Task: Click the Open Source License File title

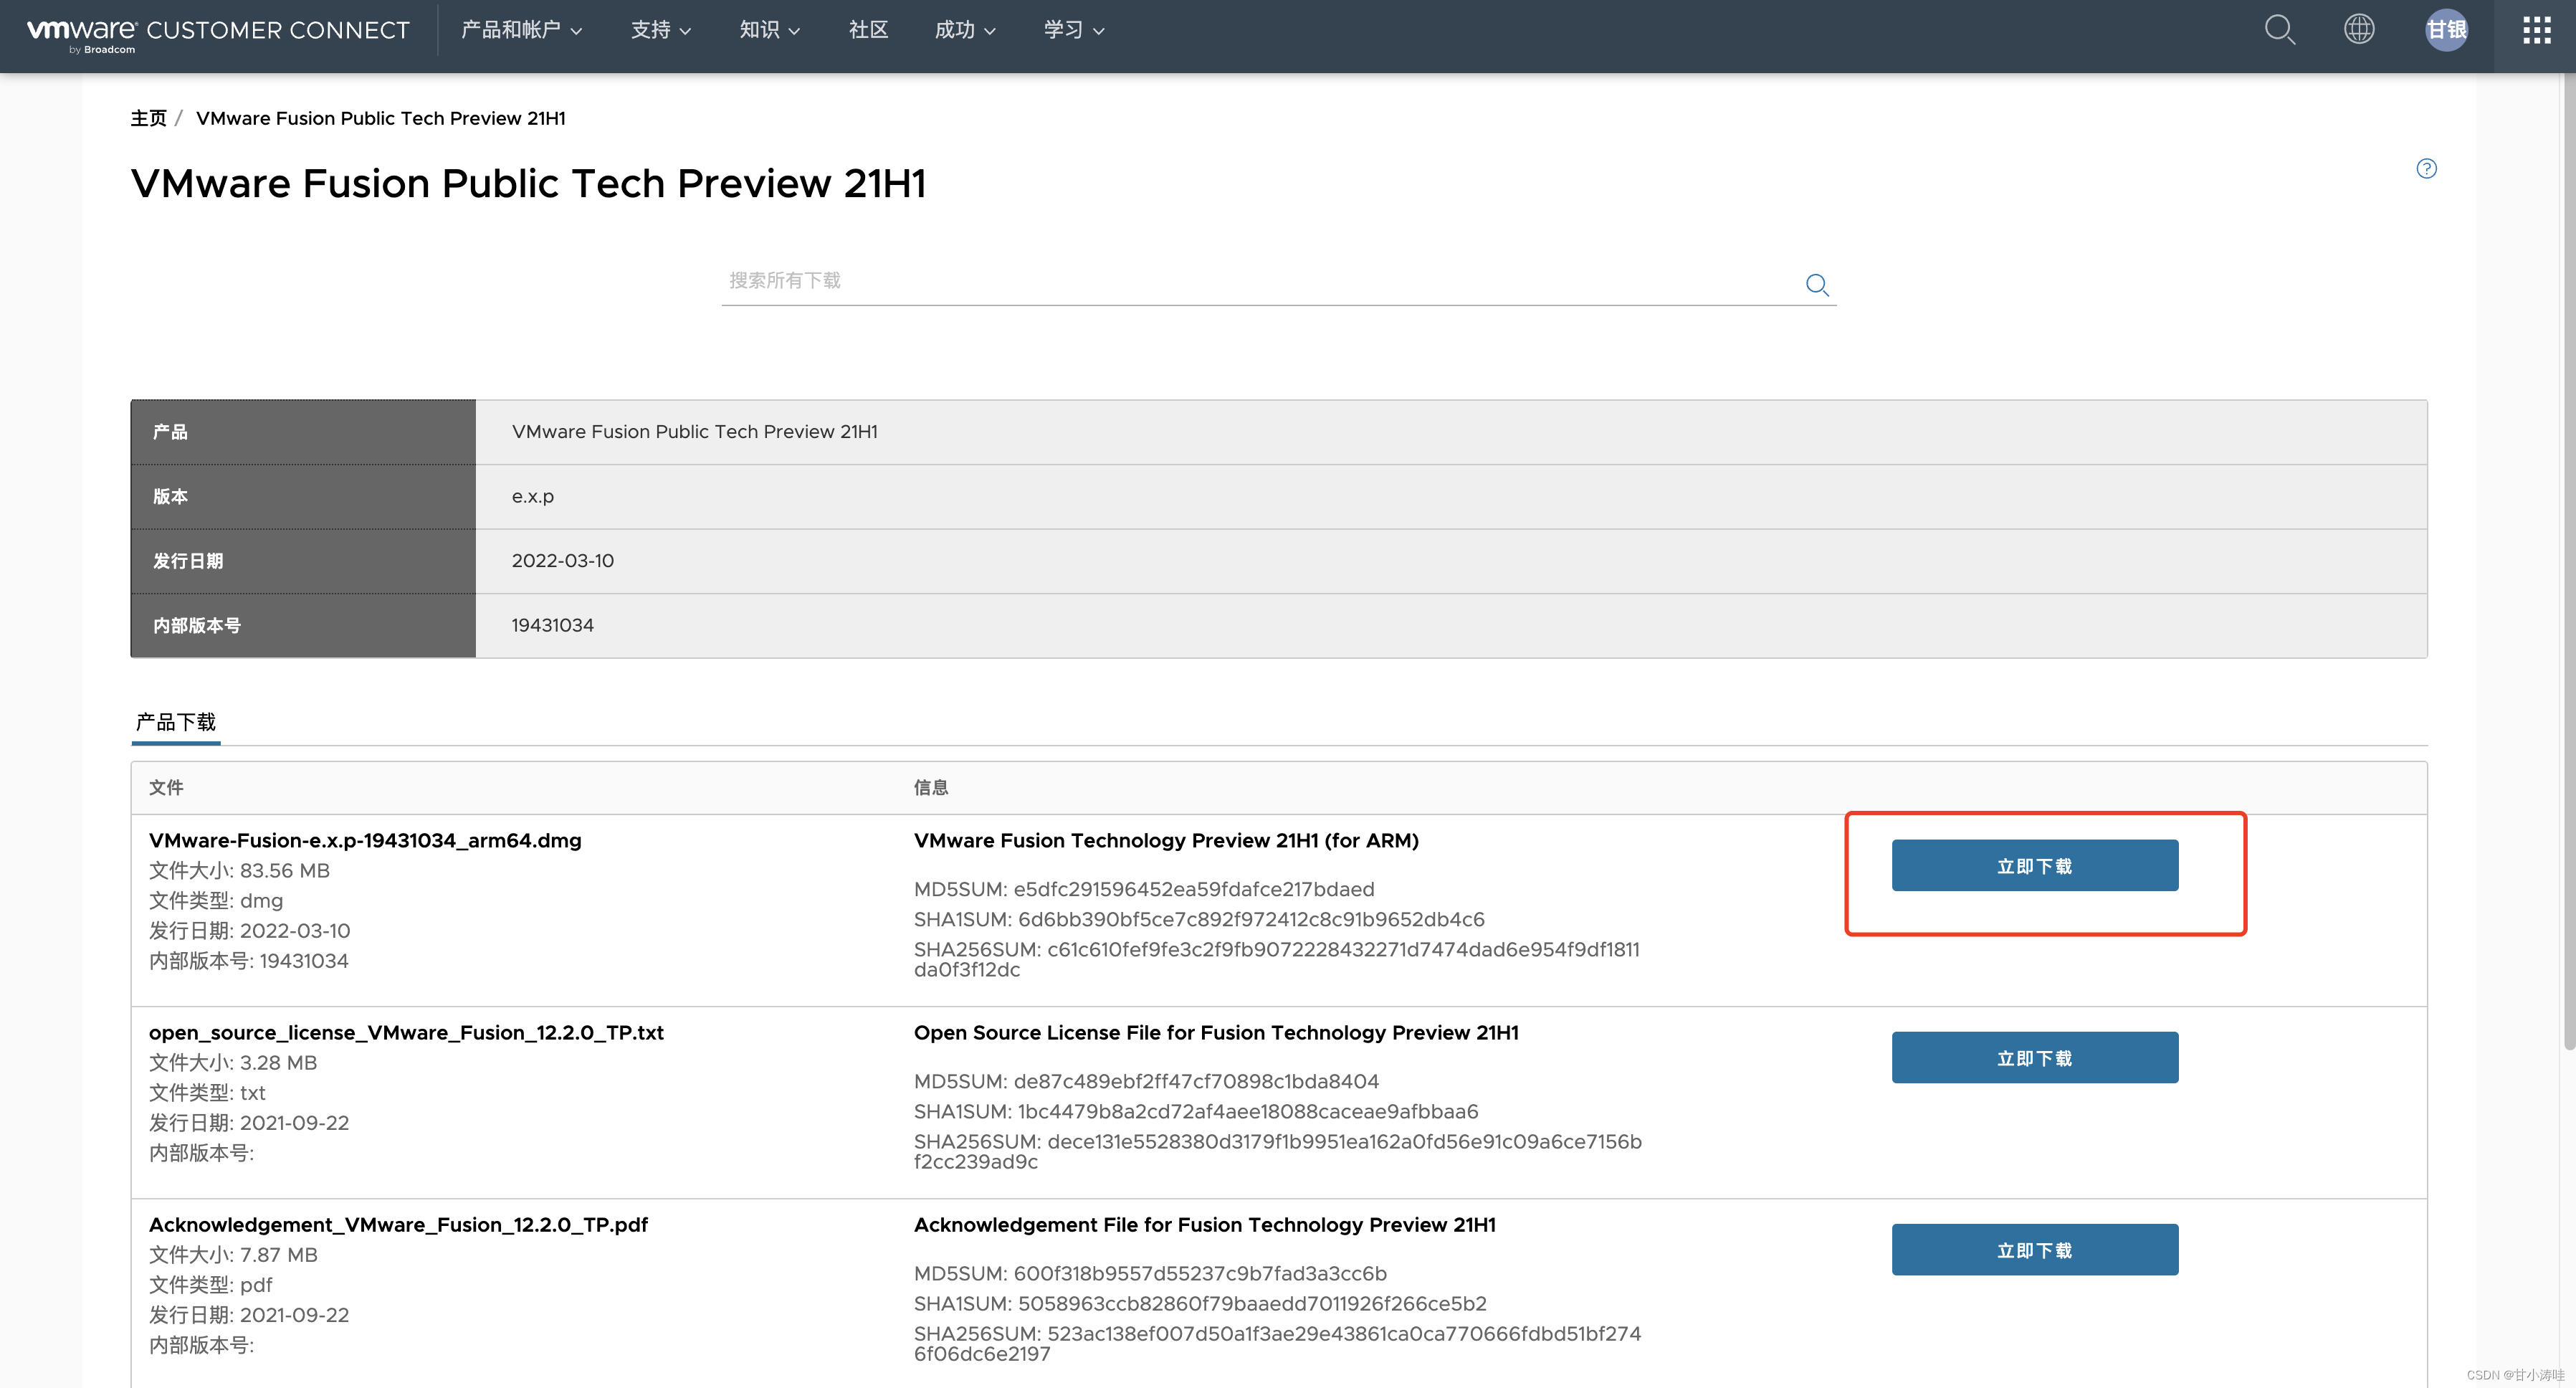Action: click(x=1216, y=1032)
